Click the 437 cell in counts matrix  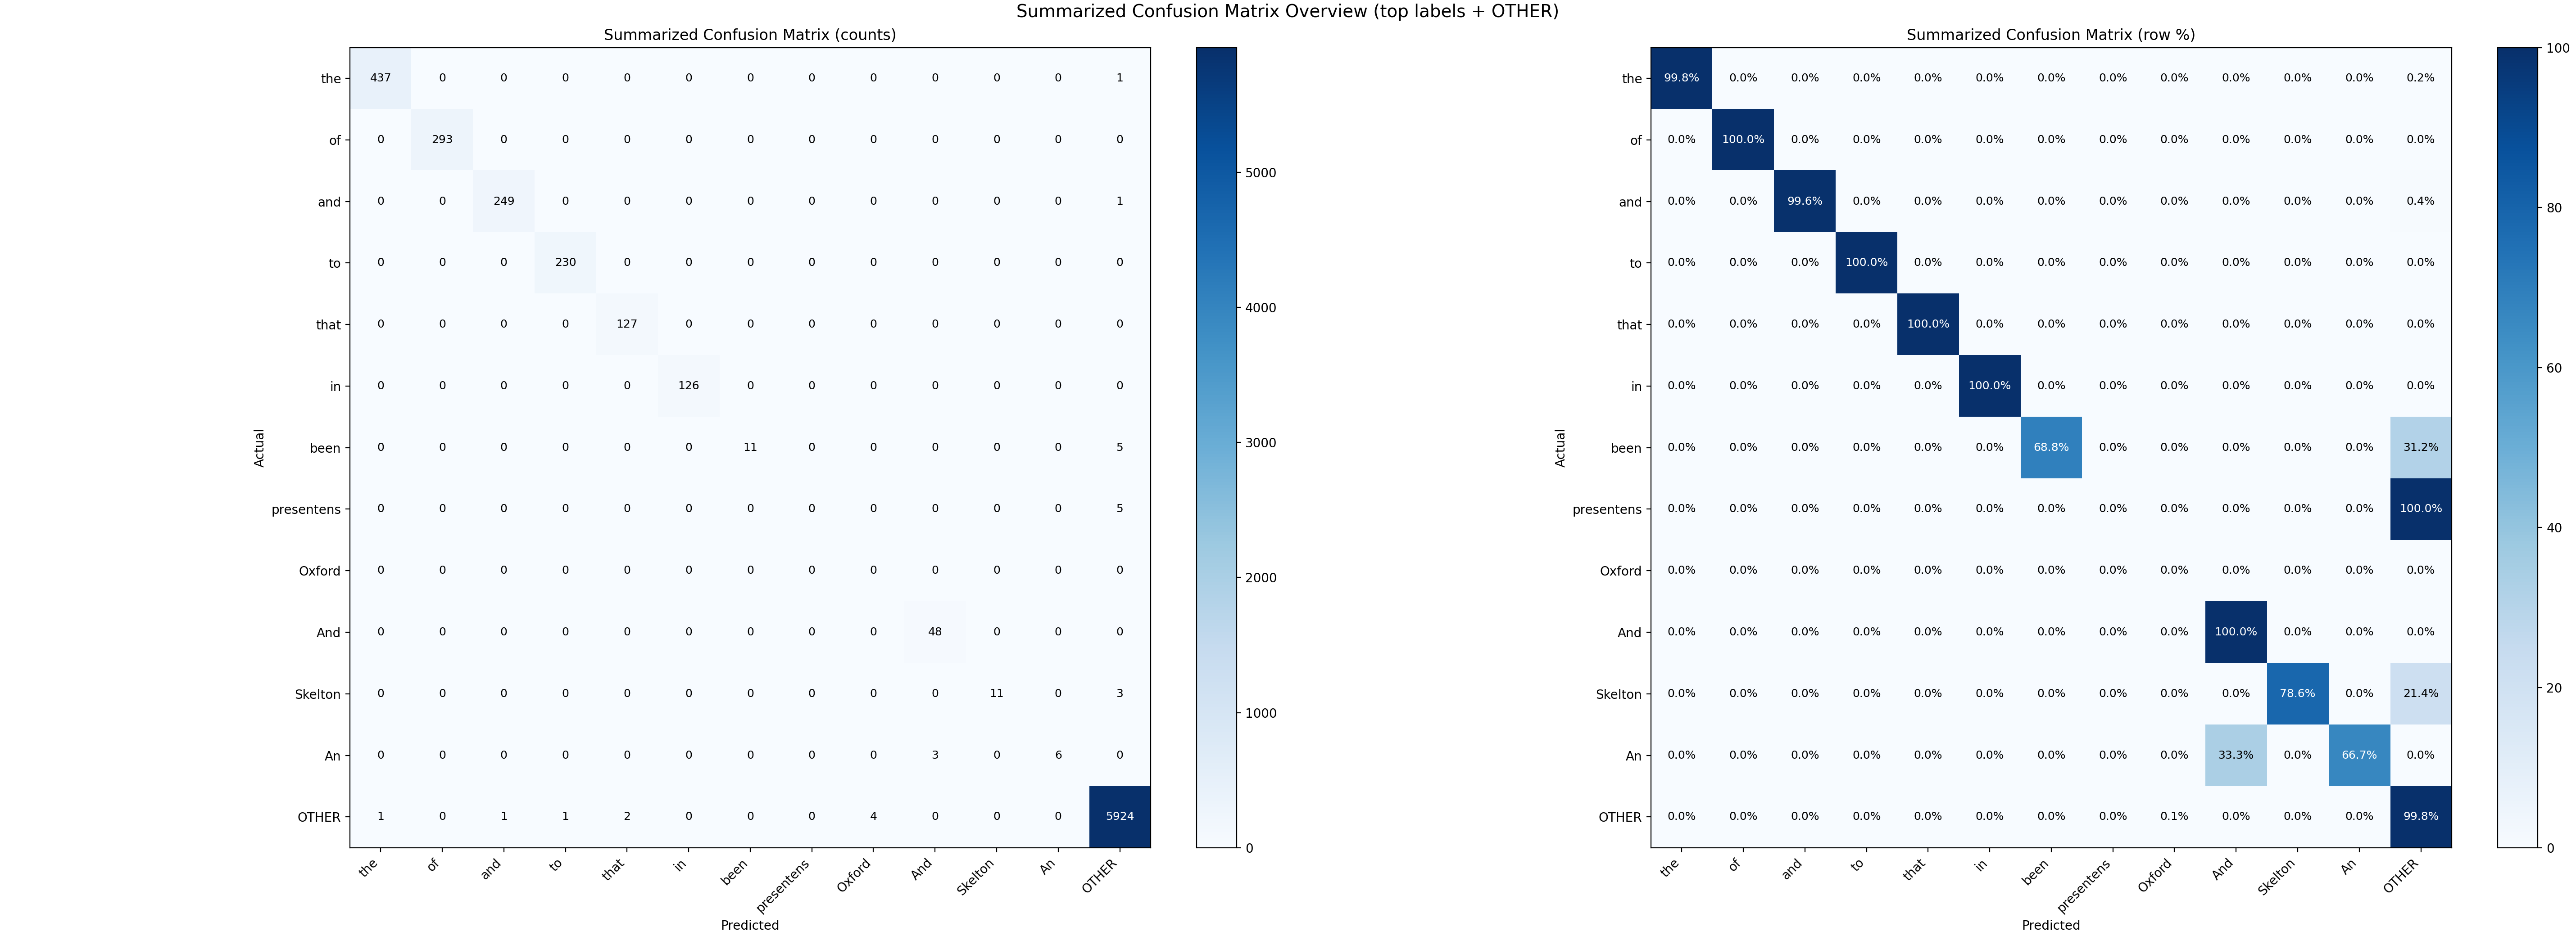[x=380, y=78]
